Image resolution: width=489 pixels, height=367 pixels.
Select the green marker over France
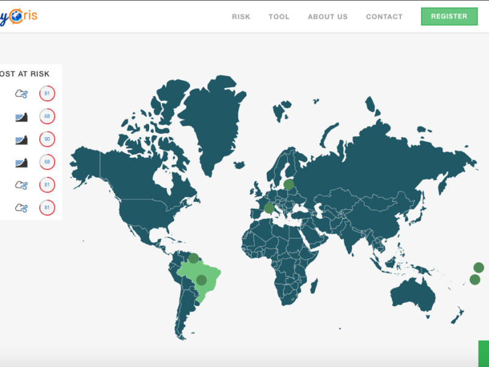[269, 208]
